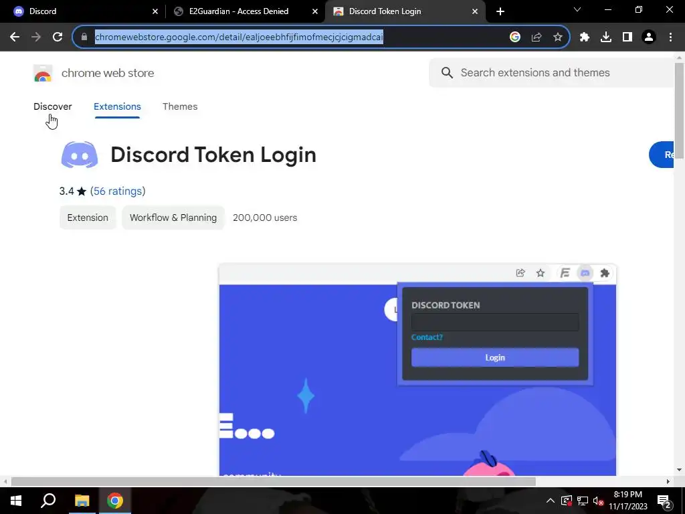
Task: Show hidden system tray icons
Action: (x=550, y=501)
